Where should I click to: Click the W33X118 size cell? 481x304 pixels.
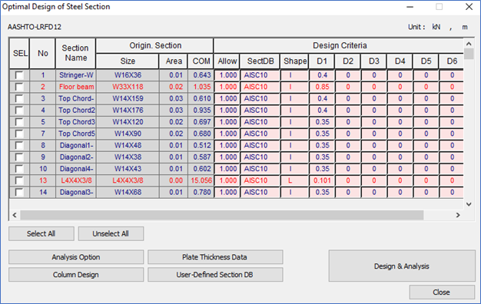pos(128,87)
